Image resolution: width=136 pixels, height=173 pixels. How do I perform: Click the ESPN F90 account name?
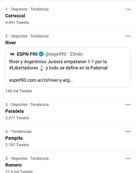[27, 54]
